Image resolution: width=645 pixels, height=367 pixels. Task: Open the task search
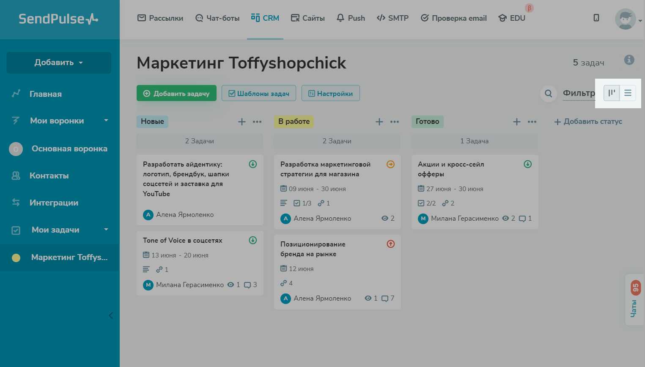coord(549,93)
